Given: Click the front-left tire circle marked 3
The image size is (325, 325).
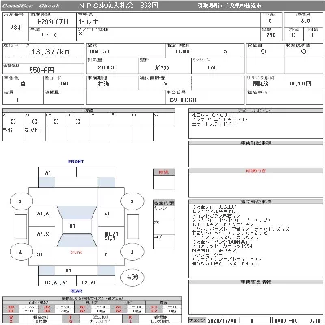Looking at the screenshot, I should (21, 201).
